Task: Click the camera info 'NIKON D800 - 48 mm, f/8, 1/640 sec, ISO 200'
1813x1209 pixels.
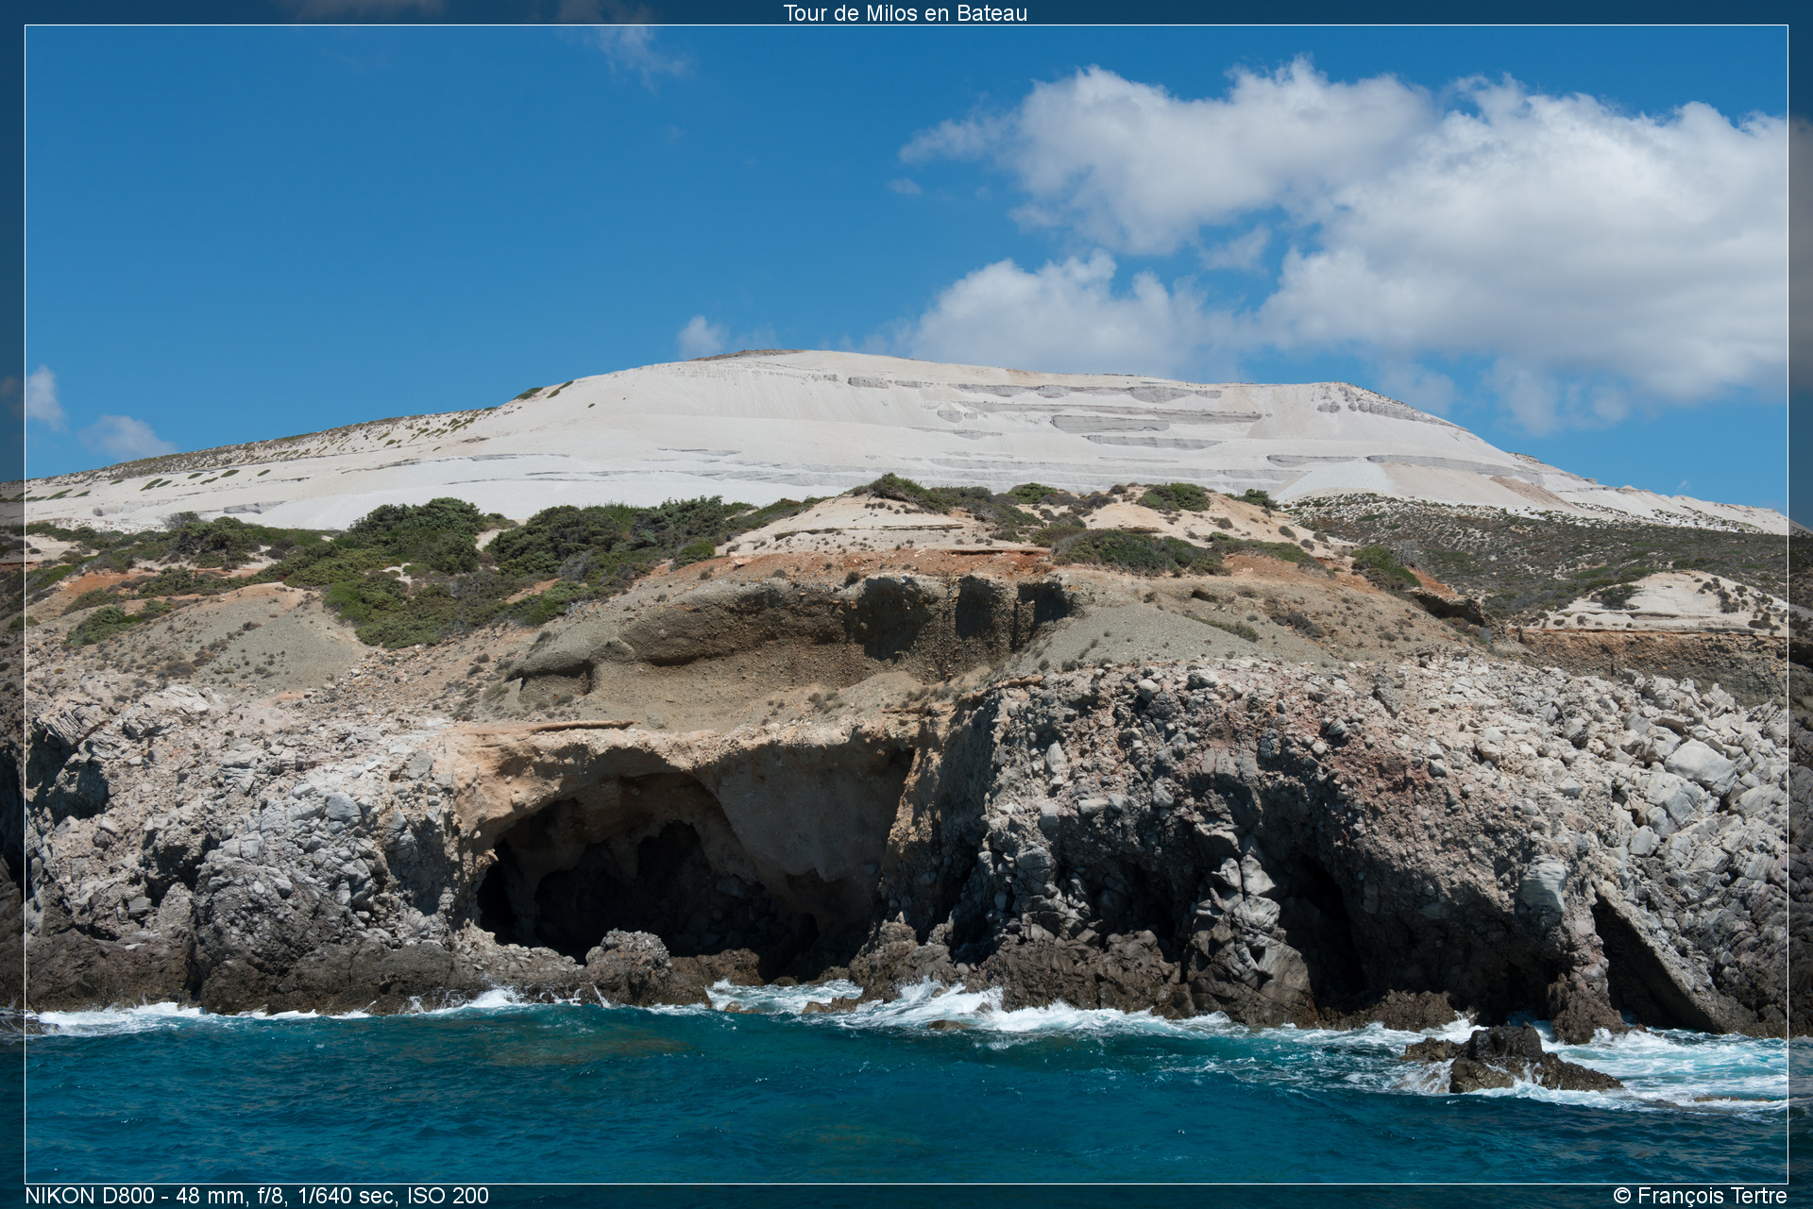Action: tap(257, 1196)
